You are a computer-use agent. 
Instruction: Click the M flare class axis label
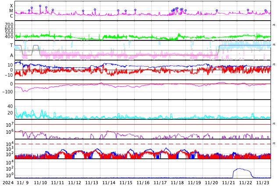click(11, 11)
